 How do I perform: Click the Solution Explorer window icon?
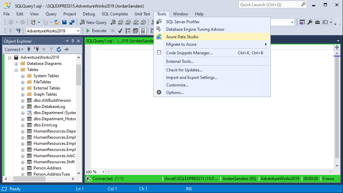tap(302, 22)
